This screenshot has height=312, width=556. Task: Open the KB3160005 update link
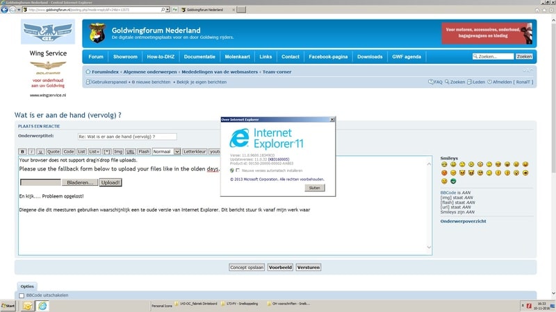(x=279, y=159)
